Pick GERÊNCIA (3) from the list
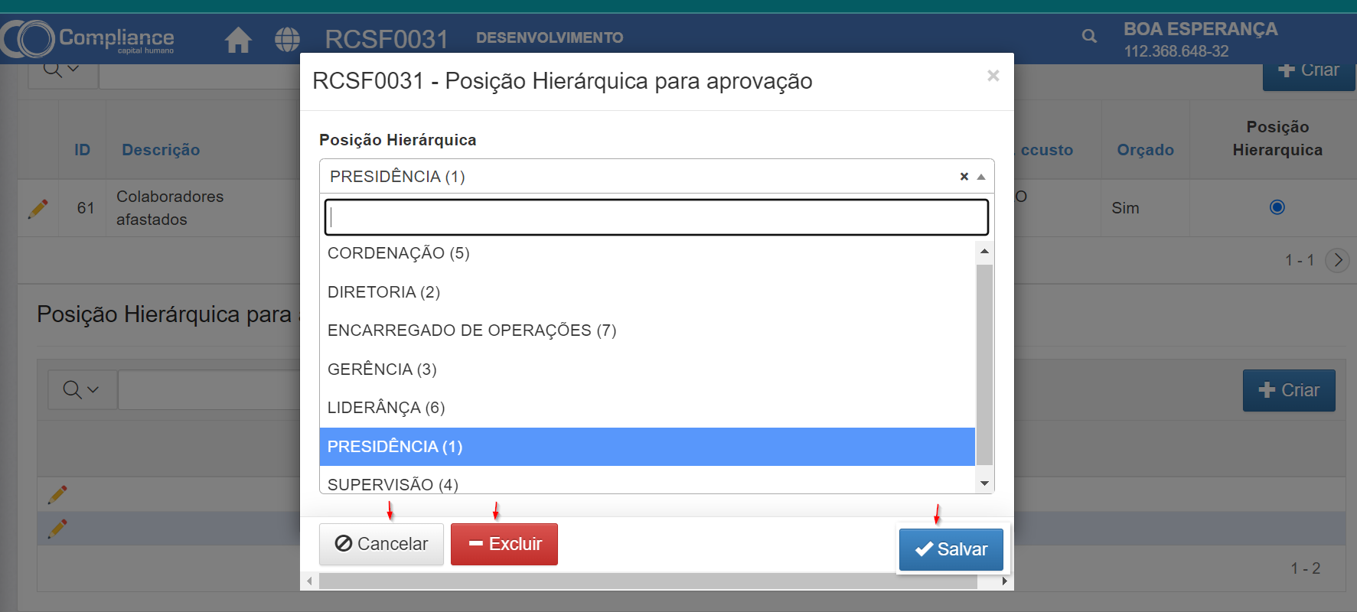 tap(647, 369)
